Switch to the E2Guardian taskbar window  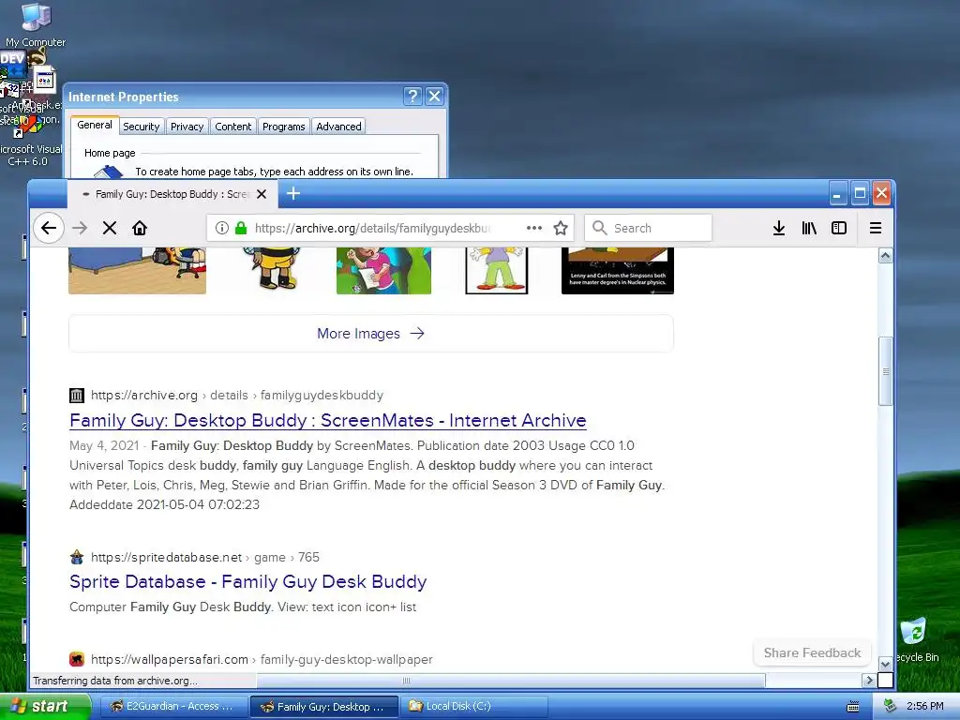click(x=173, y=706)
